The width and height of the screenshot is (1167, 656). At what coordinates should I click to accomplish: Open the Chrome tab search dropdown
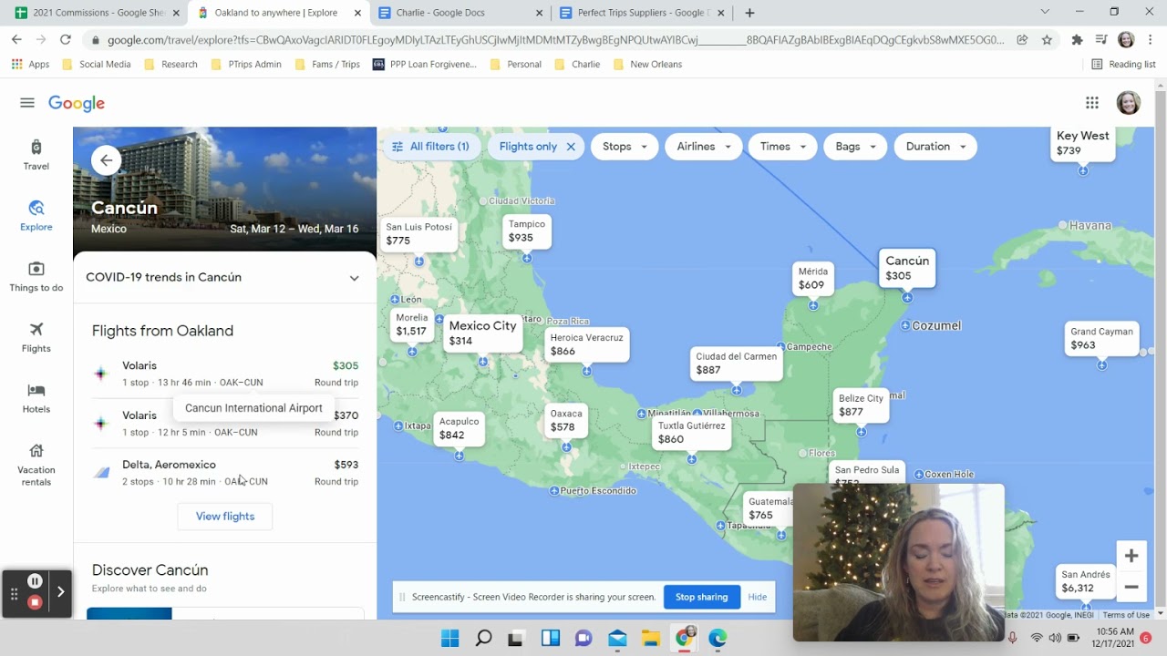tap(1045, 13)
